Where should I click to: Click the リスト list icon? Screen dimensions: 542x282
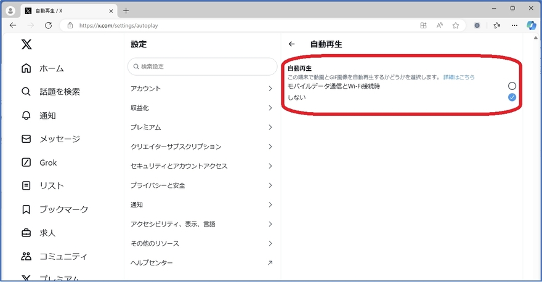click(x=26, y=185)
